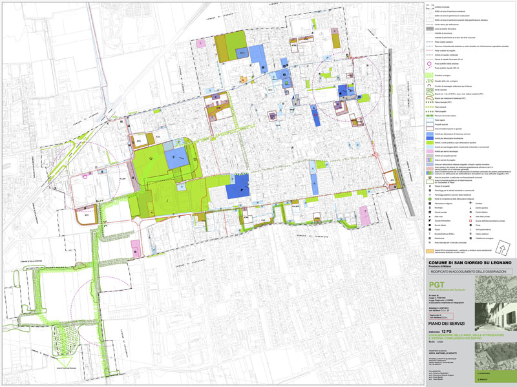Open the white building street photo thumbnail
Image resolution: width=517 pixels, height=387 pixels.
pos(496,317)
